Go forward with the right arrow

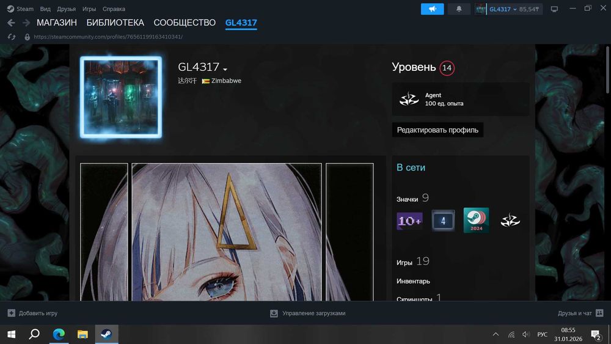click(x=26, y=23)
